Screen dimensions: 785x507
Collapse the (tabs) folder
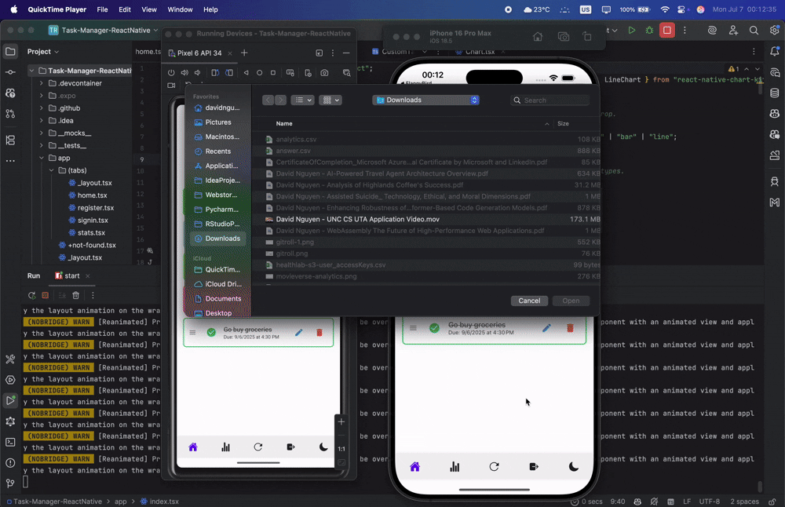(x=52, y=170)
